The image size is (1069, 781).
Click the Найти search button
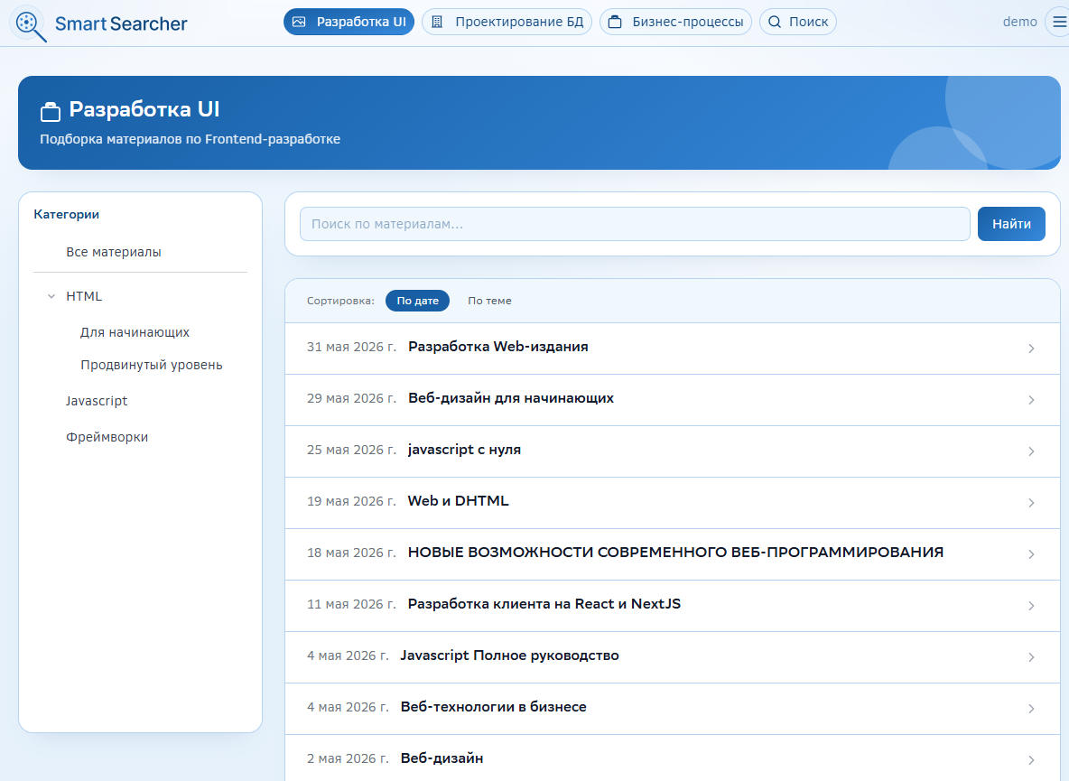pos(1011,224)
